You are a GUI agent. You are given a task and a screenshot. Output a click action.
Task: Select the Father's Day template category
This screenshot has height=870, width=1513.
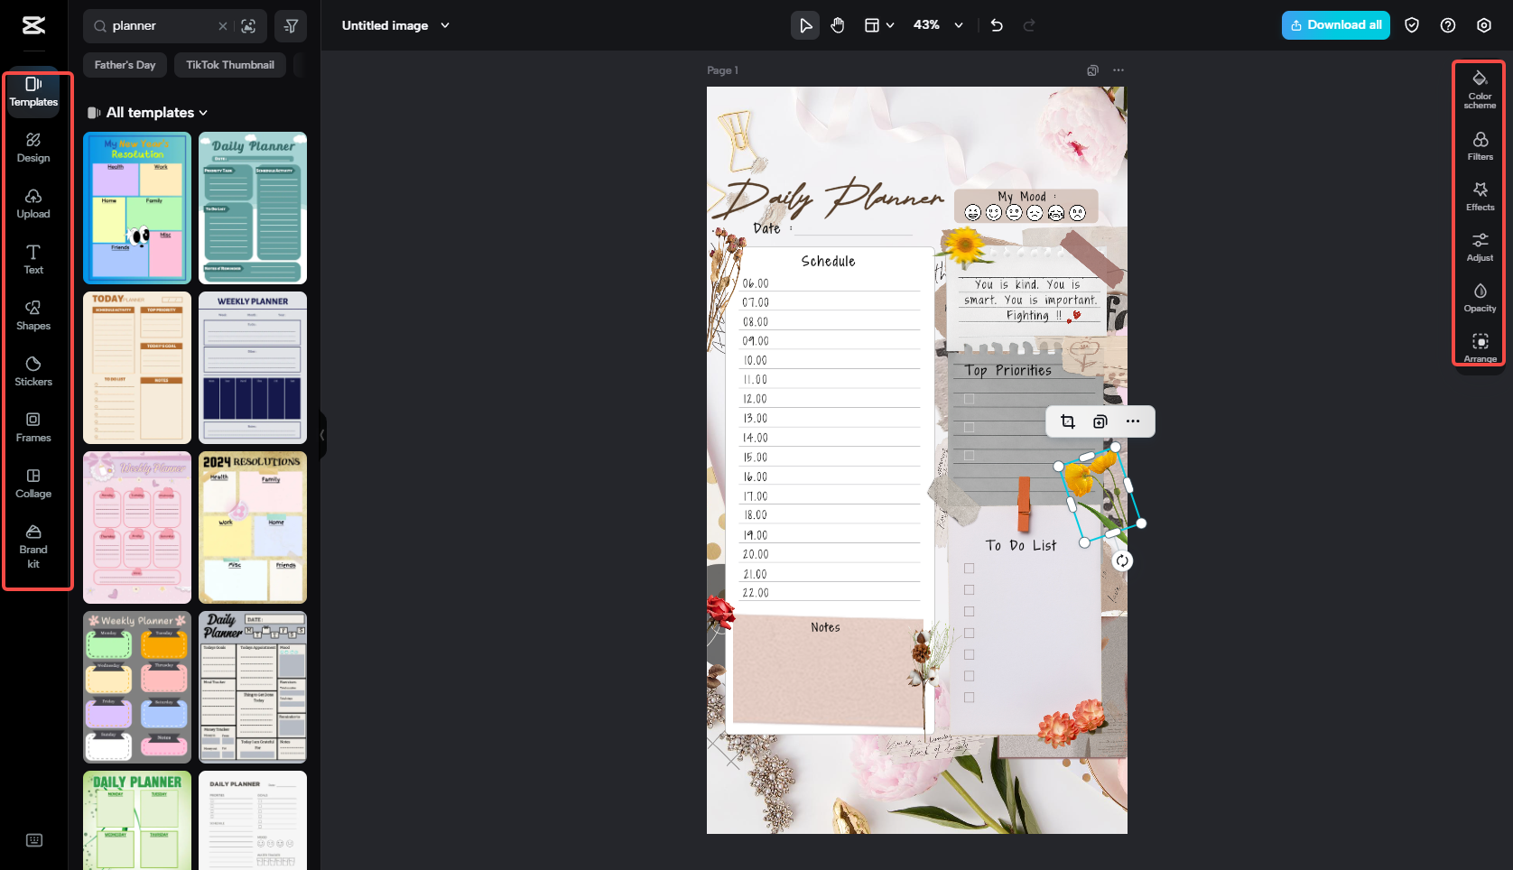tap(125, 64)
